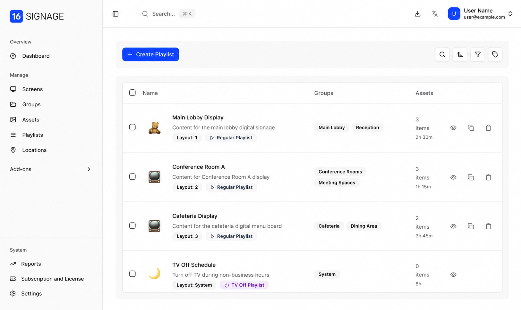The image size is (521, 310).
Task: Open the Cafeteria Display title
Action: tap(195, 216)
